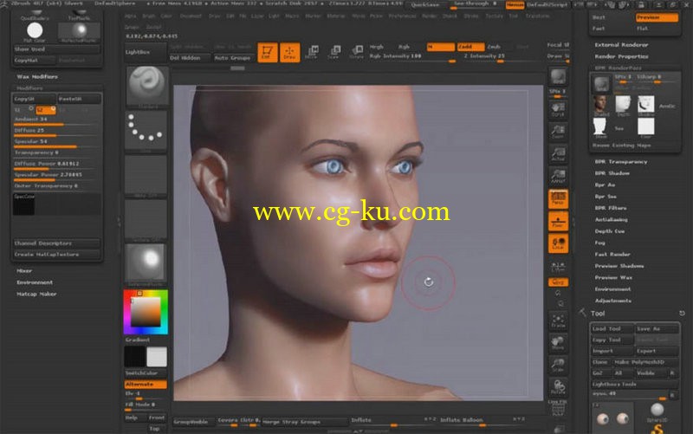The image size is (693, 434).
Task: Toggle the Mrgb paint mode
Action: click(x=377, y=47)
